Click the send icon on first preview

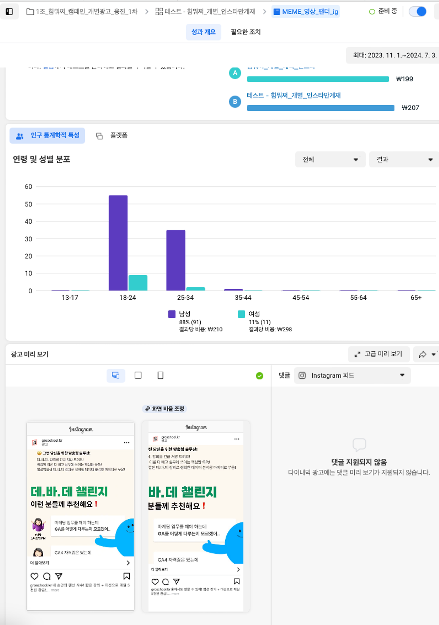[59, 576]
